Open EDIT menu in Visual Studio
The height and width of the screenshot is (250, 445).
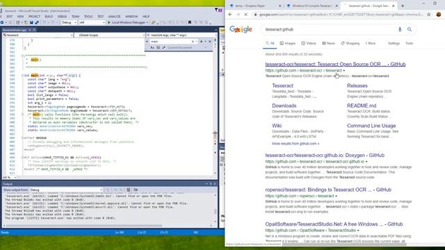click(x=9, y=17)
